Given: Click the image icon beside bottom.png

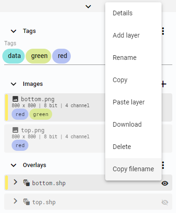Looking at the screenshot, I should (15, 99).
